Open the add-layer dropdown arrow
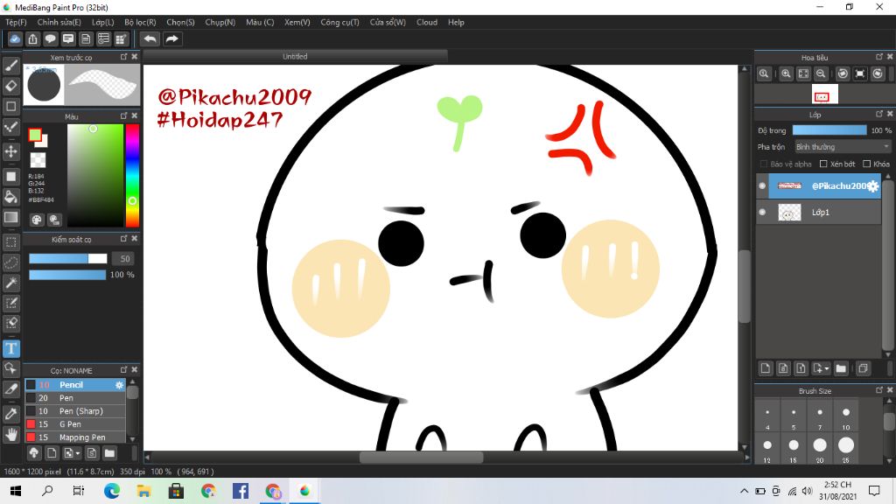This screenshot has height=504, width=896. click(x=827, y=369)
